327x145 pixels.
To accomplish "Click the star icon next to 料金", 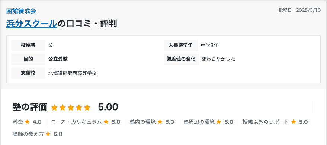I will [27, 122].
